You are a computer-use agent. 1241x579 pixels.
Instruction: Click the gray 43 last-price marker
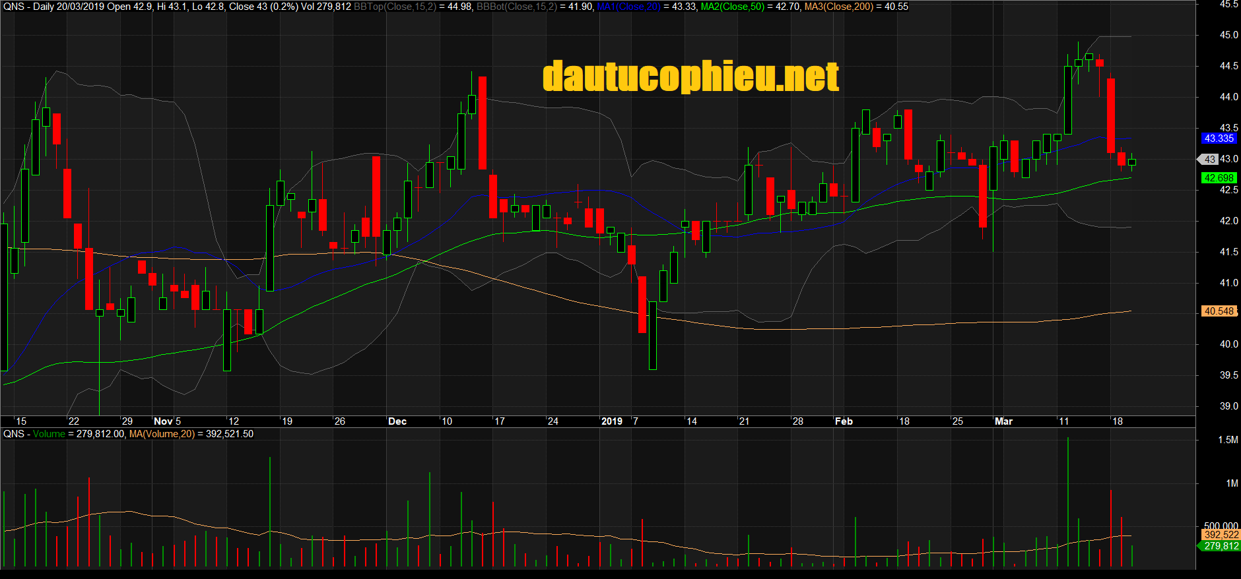click(1209, 160)
